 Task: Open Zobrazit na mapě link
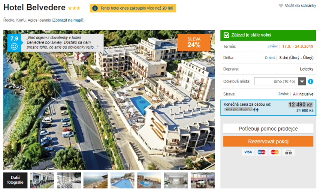(68, 20)
